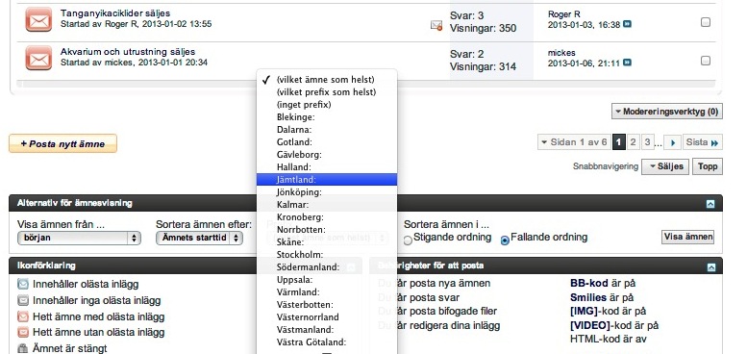Jump to Sista page

(x=703, y=142)
